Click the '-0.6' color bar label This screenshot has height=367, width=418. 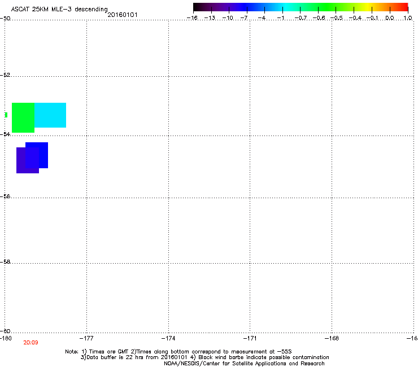[x=319, y=18]
